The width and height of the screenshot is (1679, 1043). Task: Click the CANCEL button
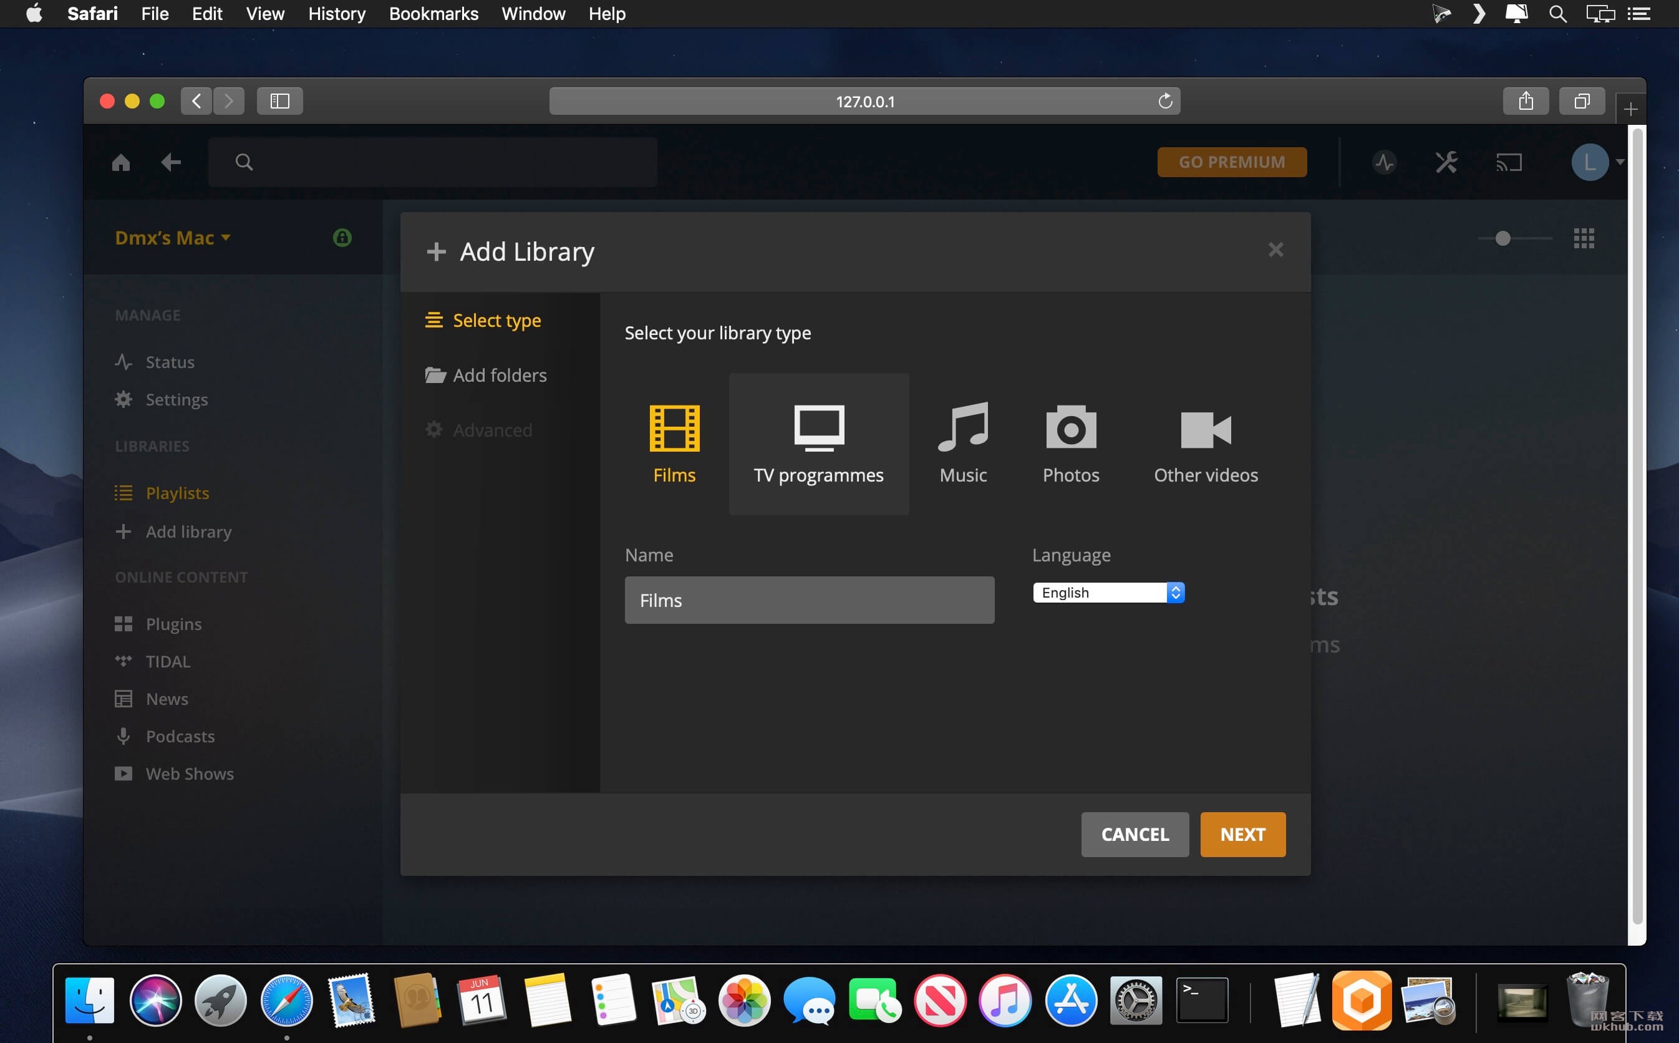[x=1135, y=835]
